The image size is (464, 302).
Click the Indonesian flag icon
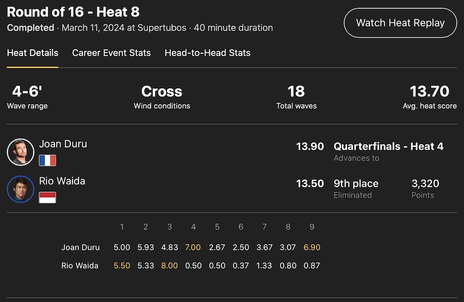point(47,198)
